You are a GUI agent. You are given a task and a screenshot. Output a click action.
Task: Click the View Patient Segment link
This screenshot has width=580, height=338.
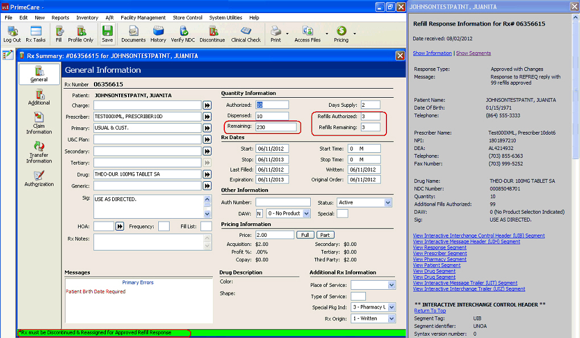(x=437, y=265)
